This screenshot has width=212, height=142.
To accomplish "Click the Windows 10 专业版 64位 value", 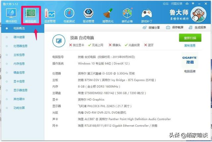I will [x=104, y=64].
